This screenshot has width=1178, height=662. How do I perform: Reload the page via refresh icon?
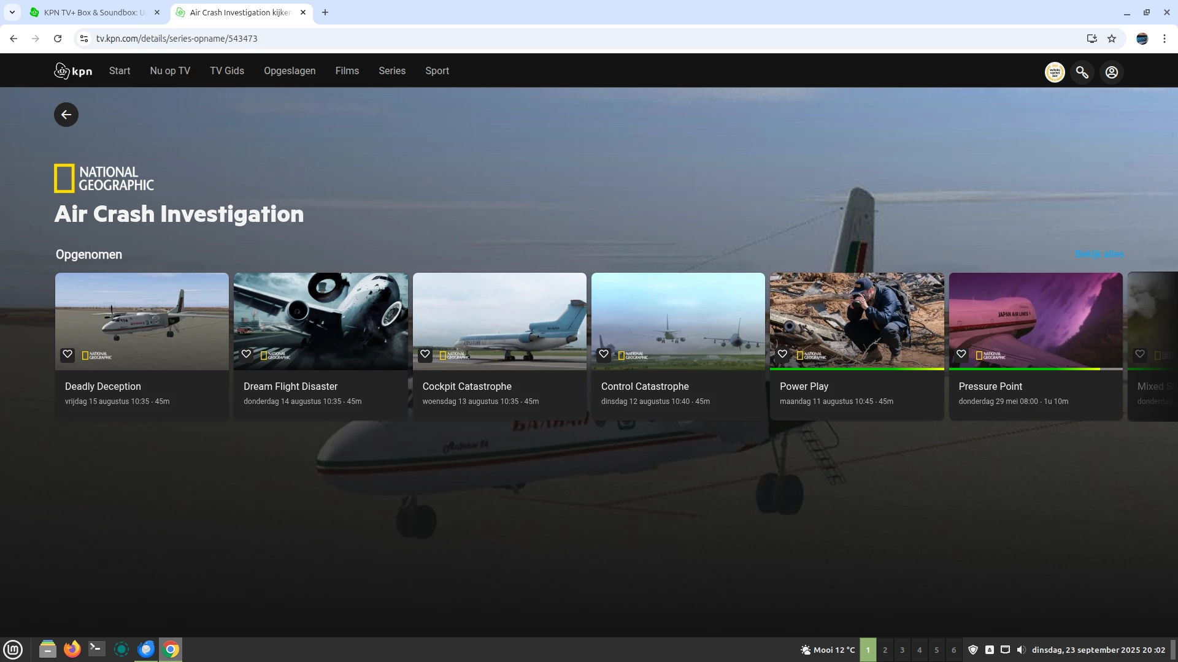click(x=58, y=39)
